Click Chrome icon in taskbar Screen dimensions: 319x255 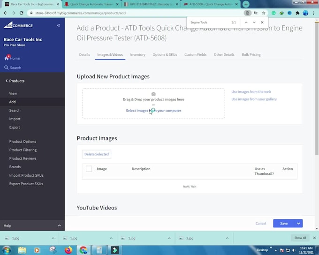pyautogui.click(x=84, y=250)
